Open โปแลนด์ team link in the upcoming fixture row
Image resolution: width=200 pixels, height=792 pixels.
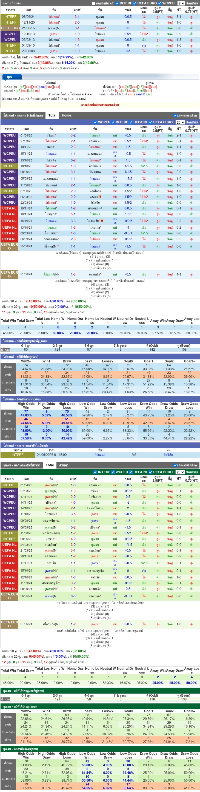(x=100, y=455)
